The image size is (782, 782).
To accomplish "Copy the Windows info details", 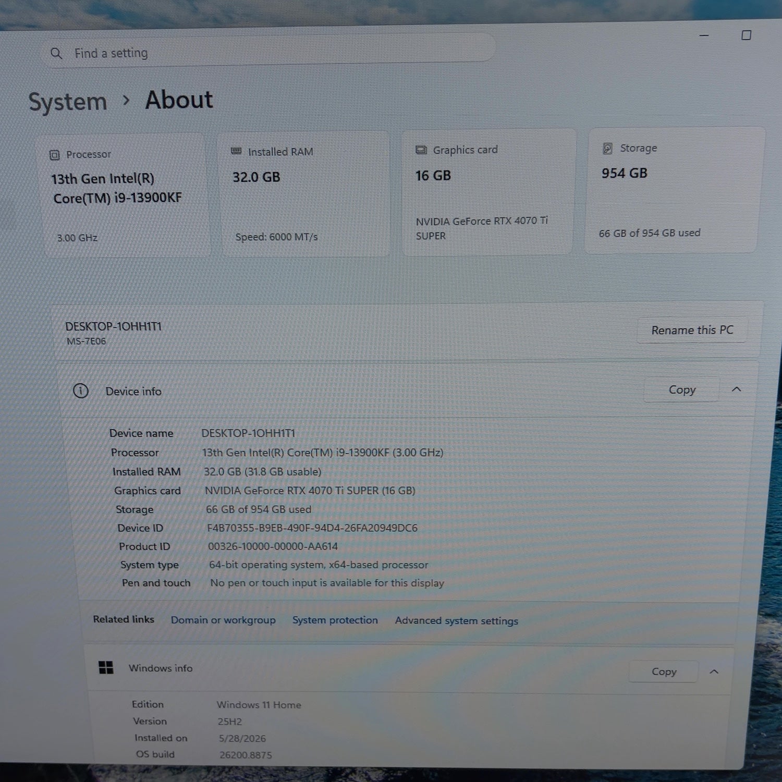I will 664,671.
